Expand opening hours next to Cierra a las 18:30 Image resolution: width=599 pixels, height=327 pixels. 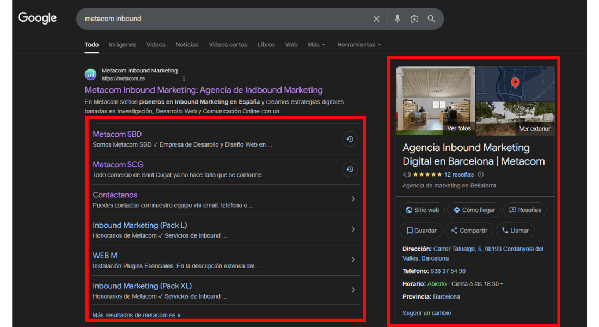tap(502, 284)
